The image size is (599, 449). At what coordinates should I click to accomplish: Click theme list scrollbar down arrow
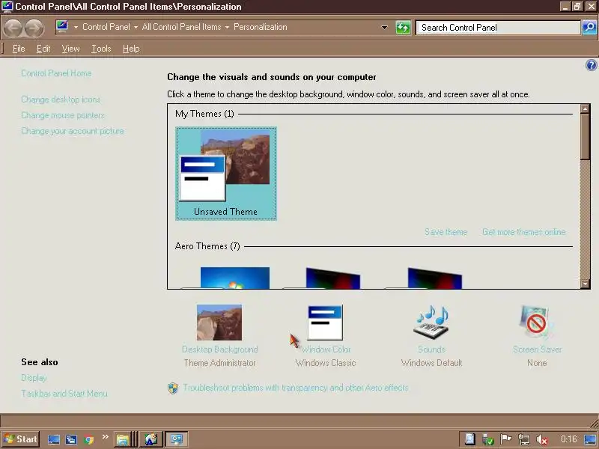click(585, 284)
